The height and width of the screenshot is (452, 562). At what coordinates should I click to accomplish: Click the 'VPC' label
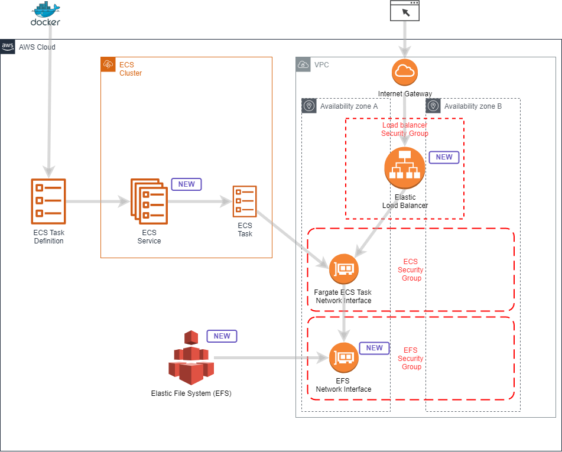pyautogui.click(x=321, y=65)
